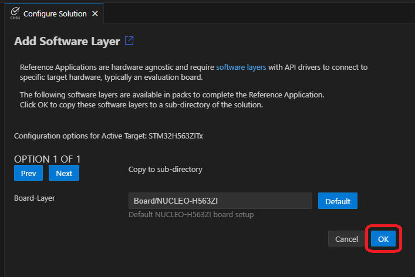Reset path with the Default button
The width and height of the screenshot is (415, 277).
338,201
